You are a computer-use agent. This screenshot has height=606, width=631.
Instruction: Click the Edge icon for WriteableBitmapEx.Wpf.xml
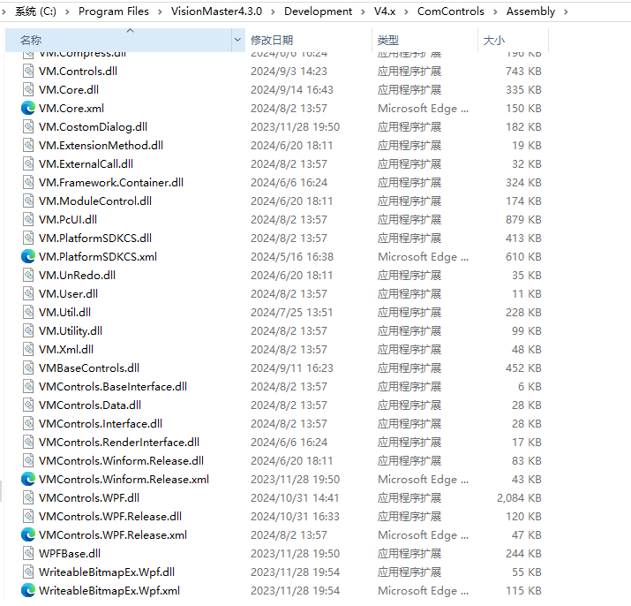click(28, 590)
